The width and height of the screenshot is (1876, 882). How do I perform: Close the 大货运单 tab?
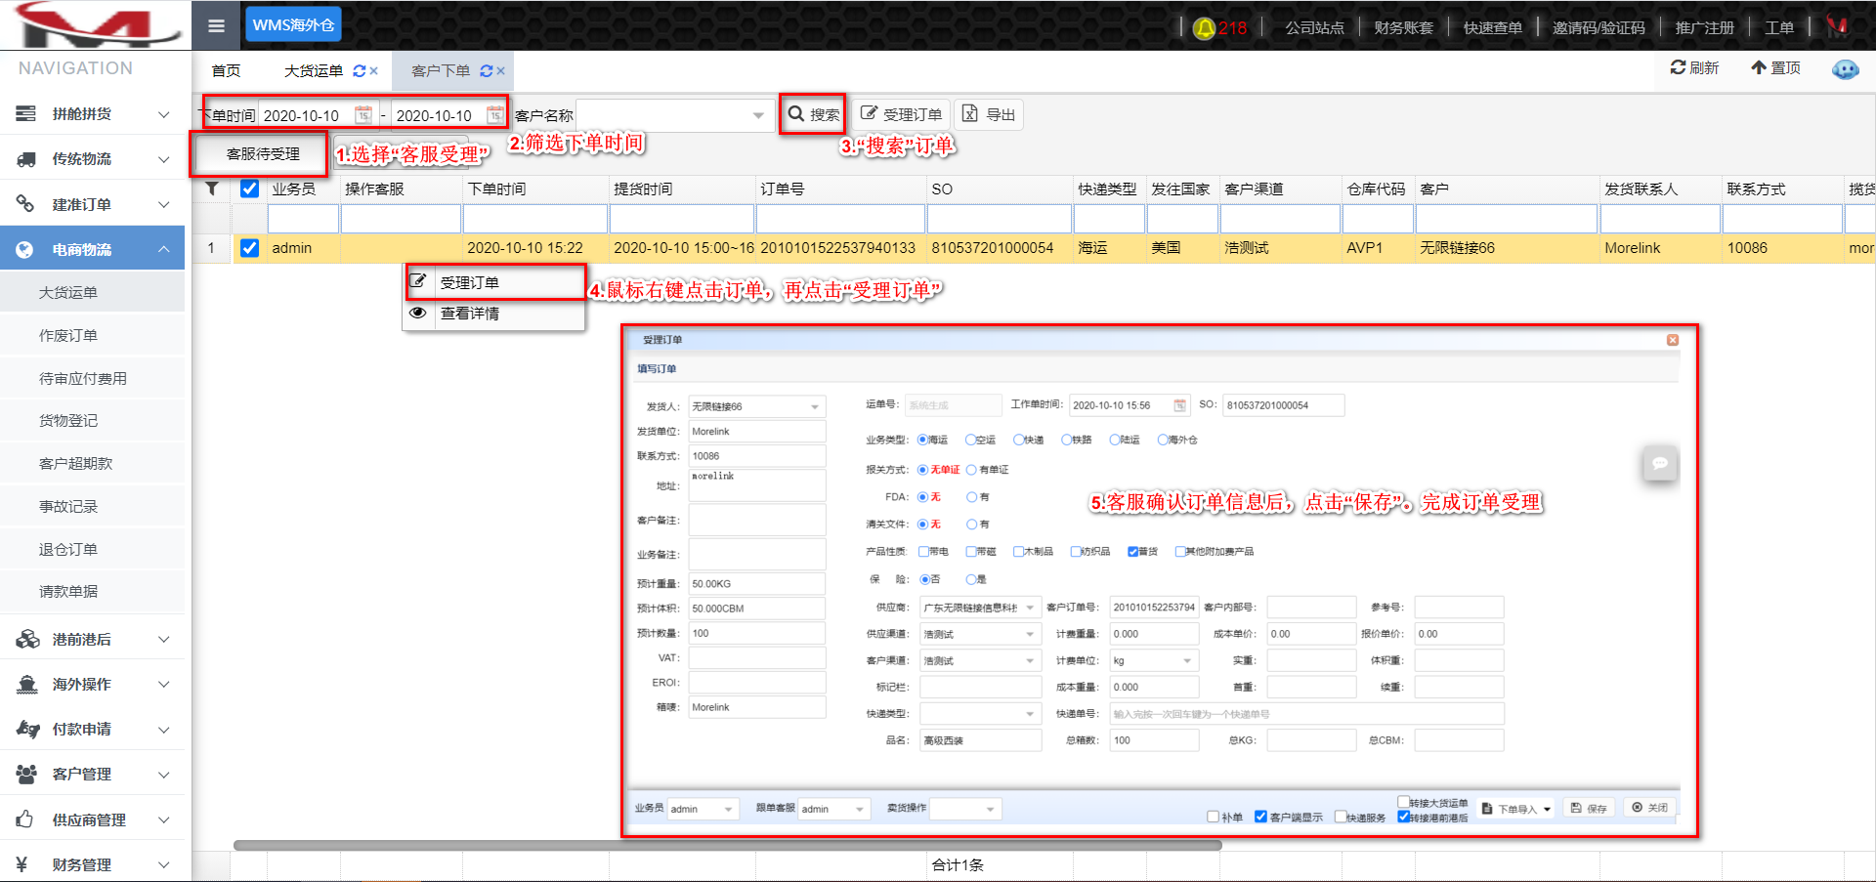pos(374,71)
